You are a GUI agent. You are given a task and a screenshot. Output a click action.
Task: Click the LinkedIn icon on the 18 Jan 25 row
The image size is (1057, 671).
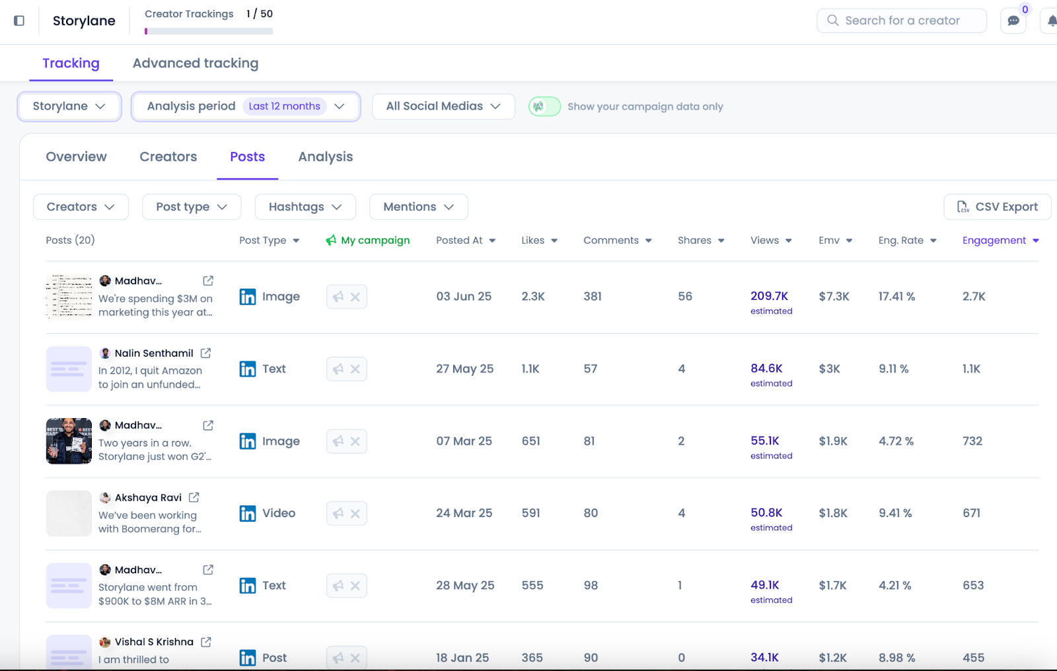pos(248,658)
